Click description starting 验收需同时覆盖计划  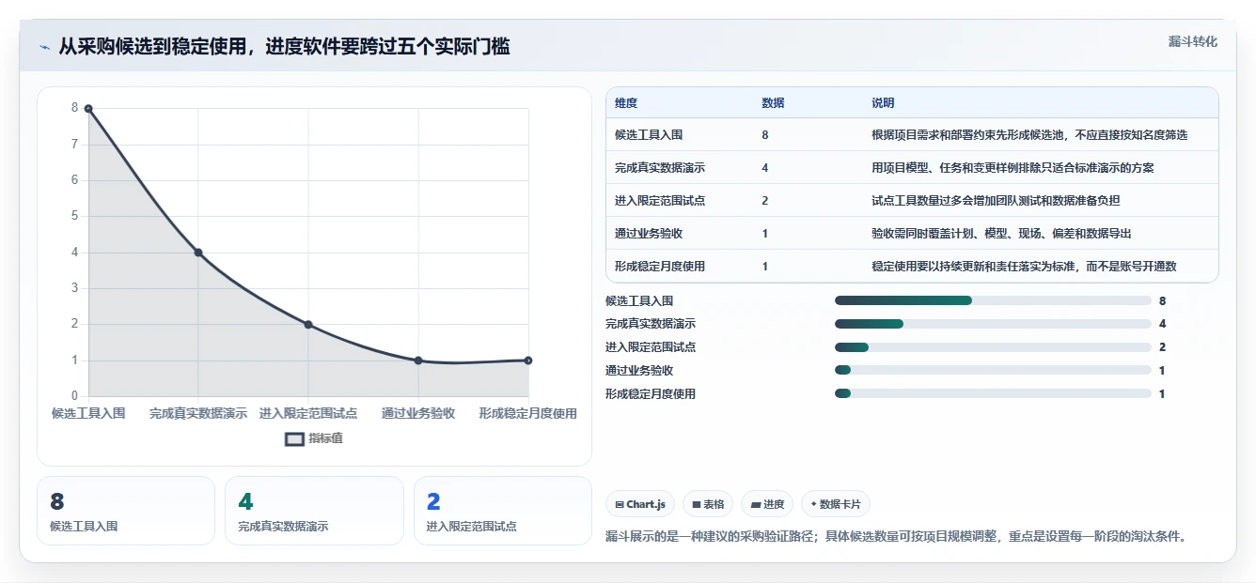tap(1001, 234)
